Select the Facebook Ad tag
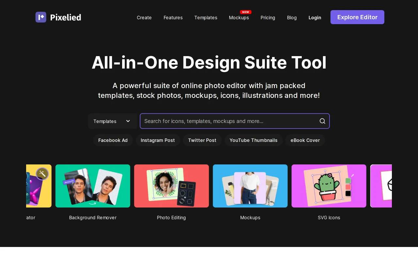This screenshot has height=261, width=418. 113,140
